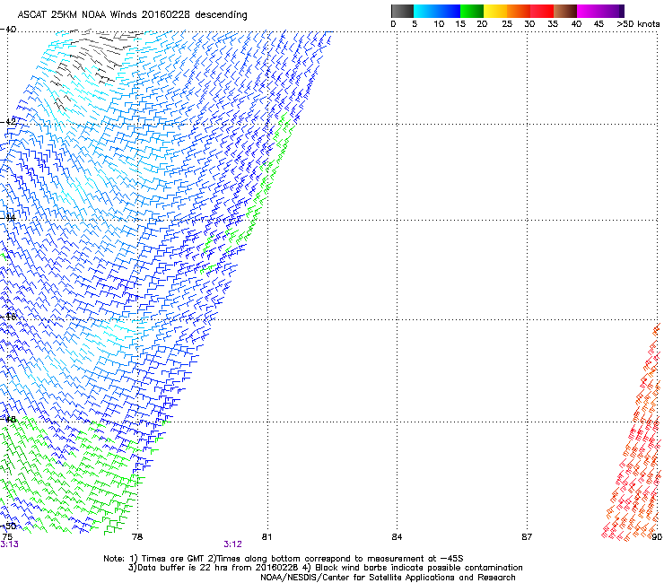This screenshot has width=664, height=583.
Task: Click the green 15-20 knots legend swatch
Action: click(472, 11)
